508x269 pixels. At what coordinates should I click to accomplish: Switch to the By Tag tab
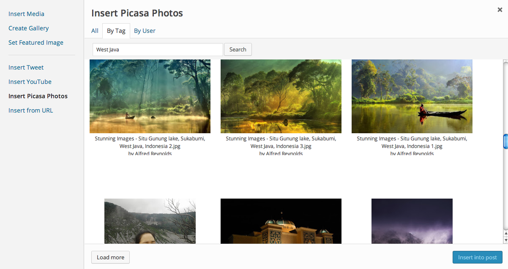click(116, 31)
